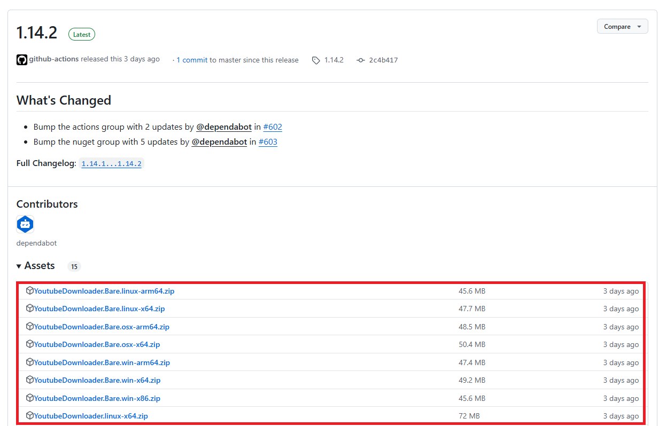Click the dependabot contributor name
The height and width of the screenshot is (426, 659).
click(x=36, y=243)
